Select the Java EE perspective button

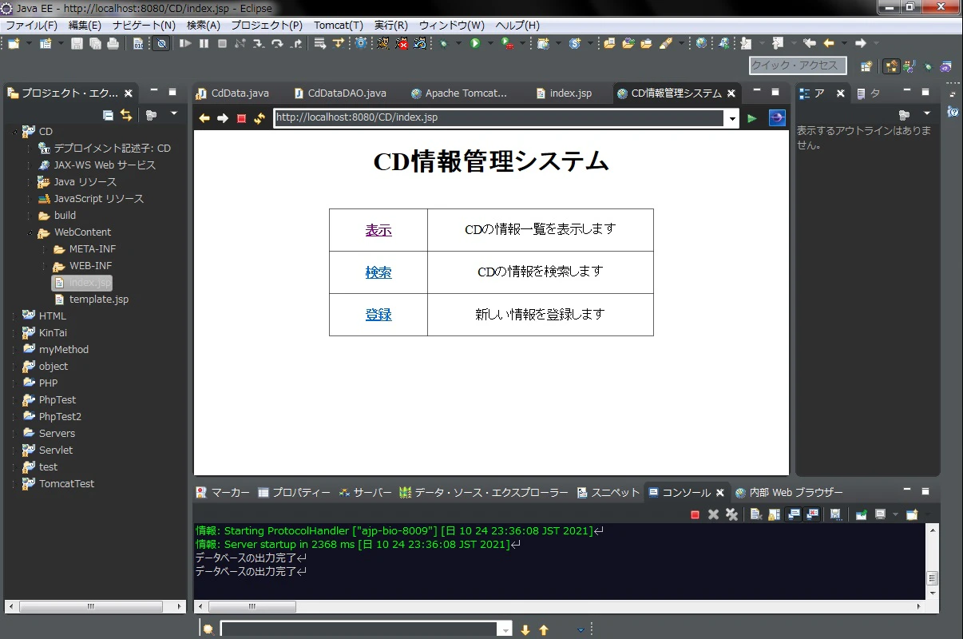[891, 66]
